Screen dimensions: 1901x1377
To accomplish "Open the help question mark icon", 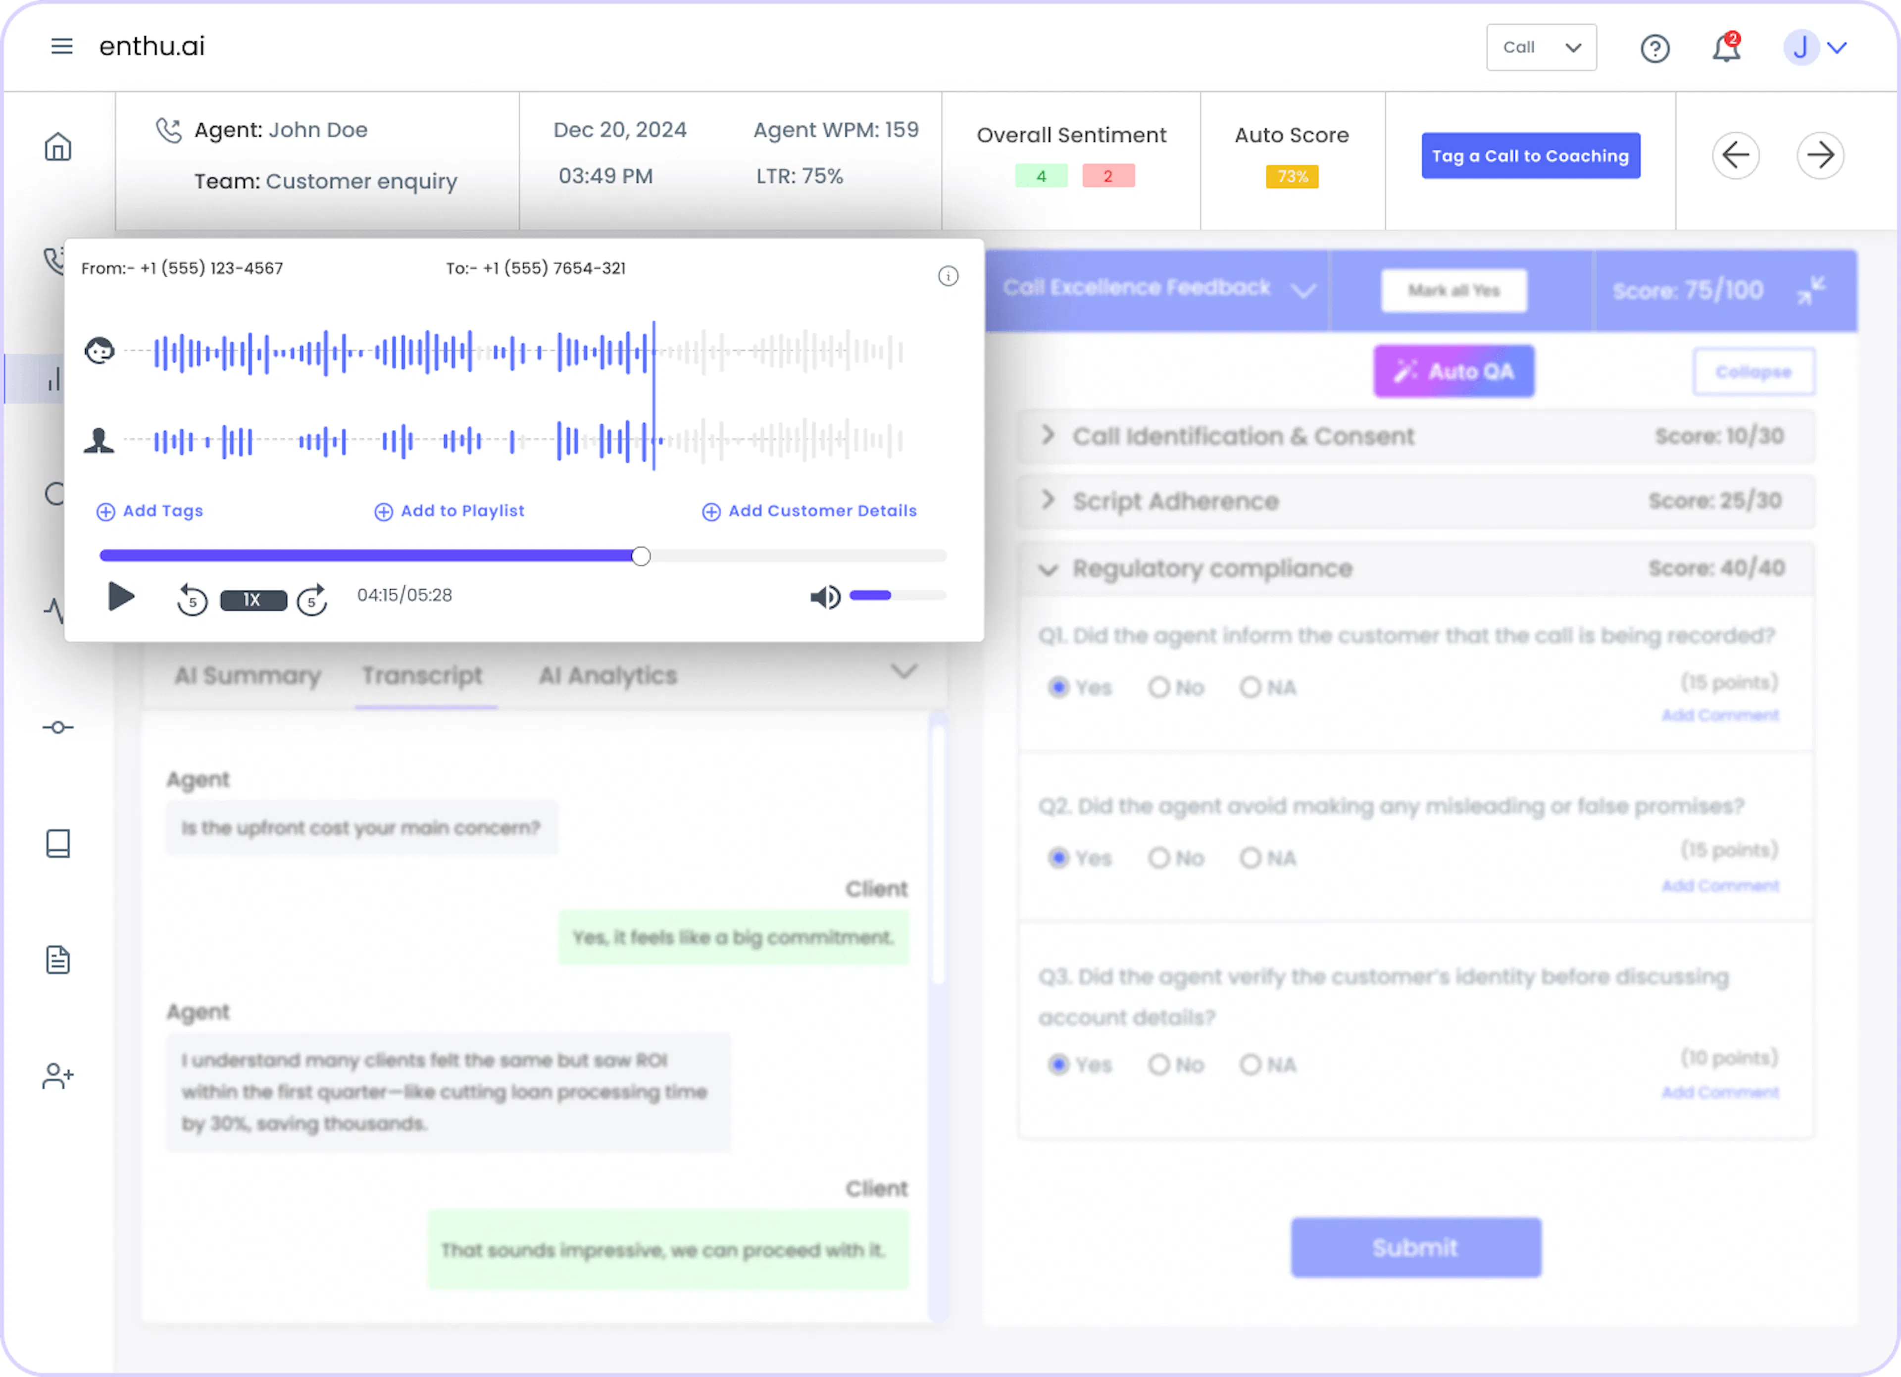I will click(1654, 49).
